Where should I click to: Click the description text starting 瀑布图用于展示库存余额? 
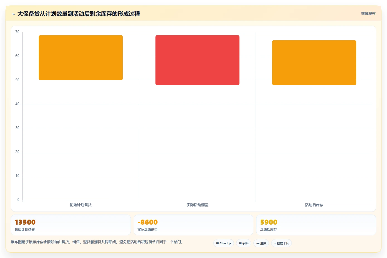(x=97, y=242)
